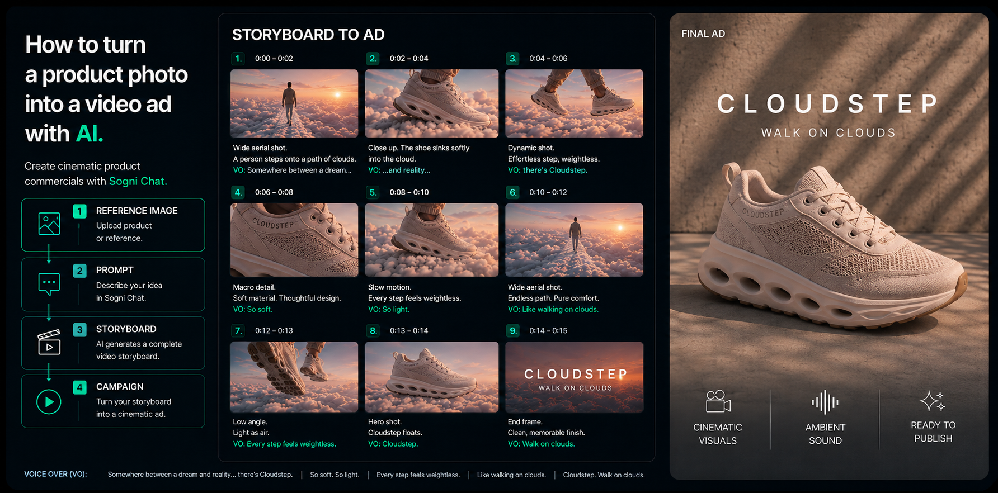Click the timestamp '0:04 – 0:06'
Viewport: 998px width, 493px height.
coord(548,58)
